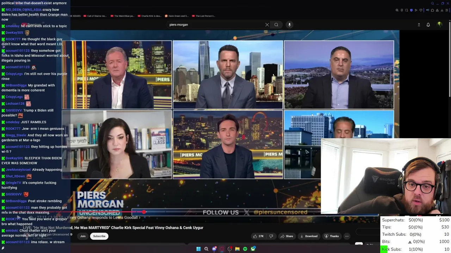Screen dimensions: 451x253
Task: Open the 'Call of Shame' bookmark
Action: [x=95, y=16]
